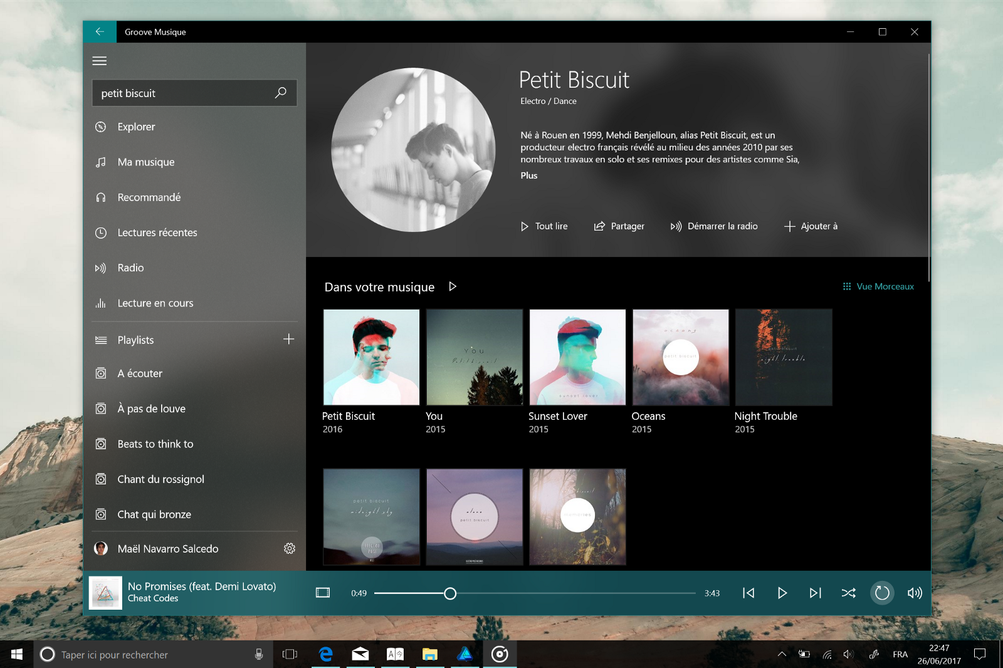1003x668 pixels.
Task: Open Task View from the taskbar
Action: tap(290, 654)
